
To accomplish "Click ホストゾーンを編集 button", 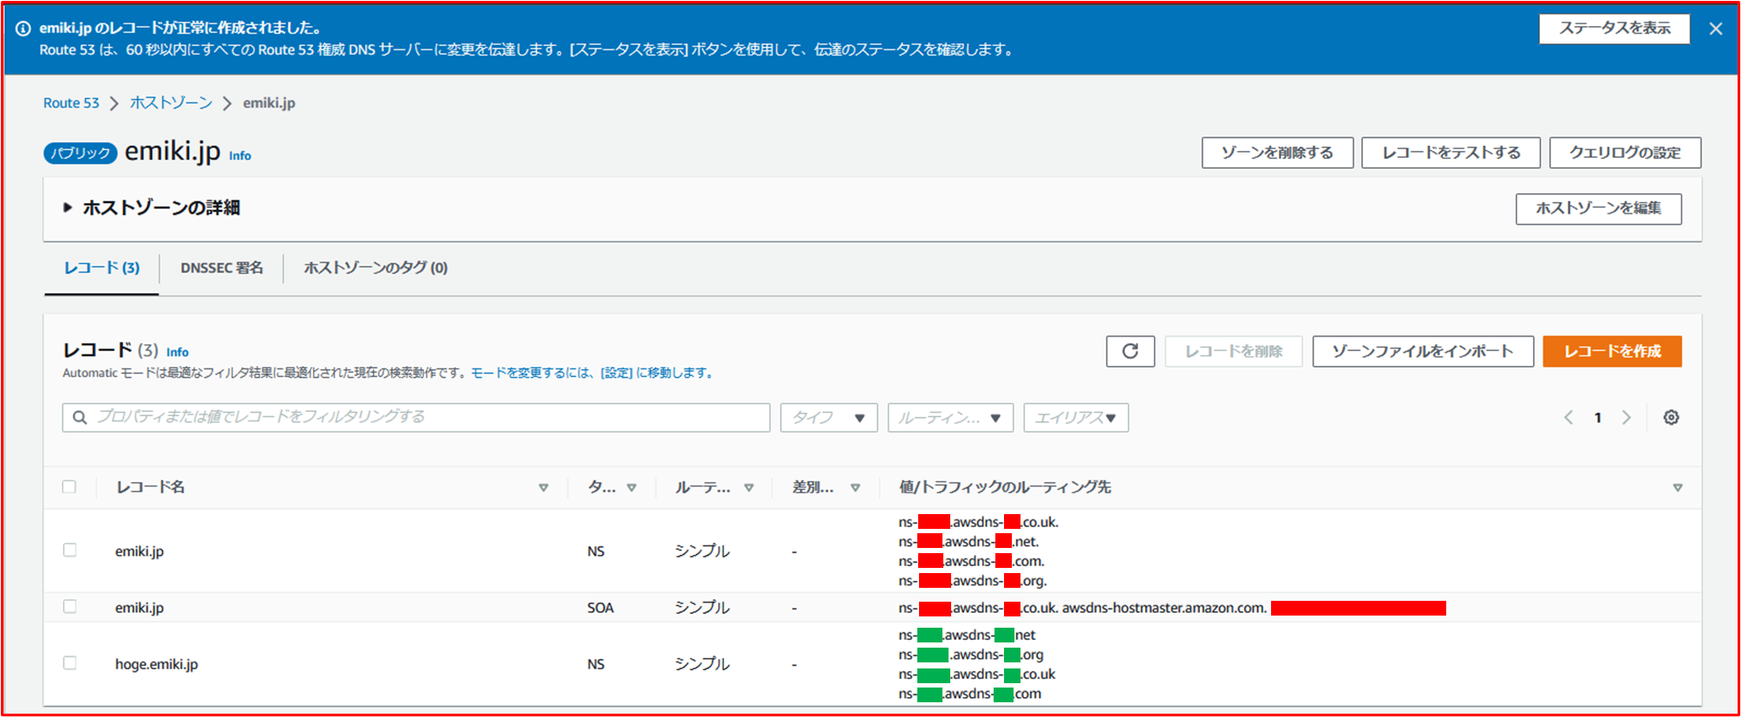I will [x=1598, y=208].
